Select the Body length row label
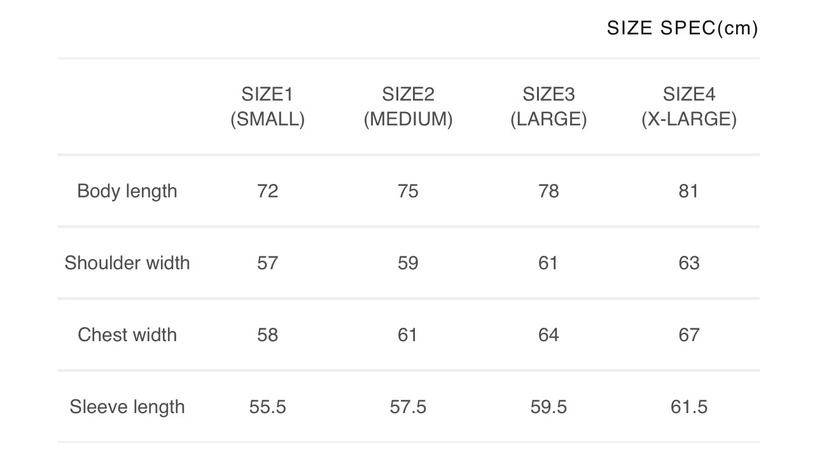Screen dimensions: 817x450 coord(127,191)
